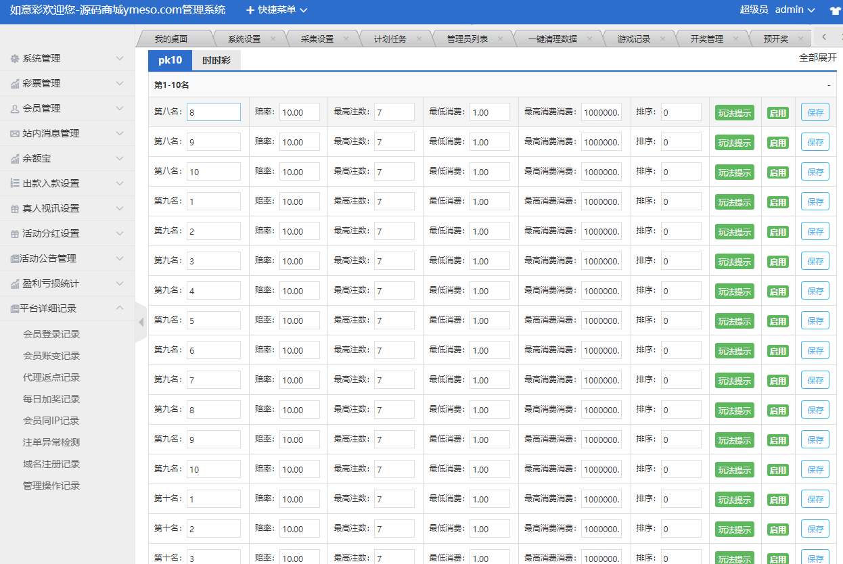The width and height of the screenshot is (843, 564).
Task: Open 管理操作记录 in sidebar
Action: tap(51, 486)
